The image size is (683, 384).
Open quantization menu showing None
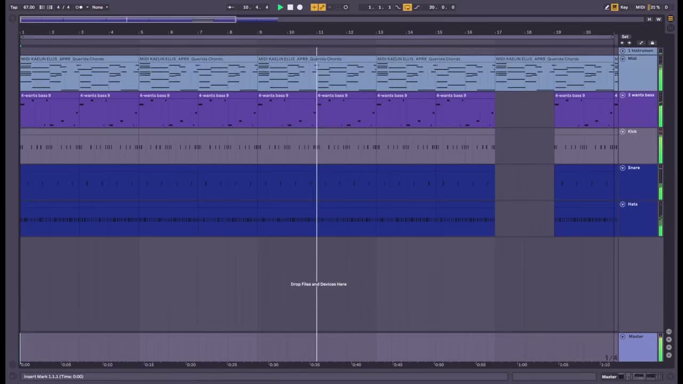[100, 7]
